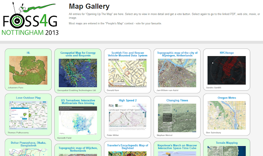Open the NYCHenge title link

tap(227, 53)
